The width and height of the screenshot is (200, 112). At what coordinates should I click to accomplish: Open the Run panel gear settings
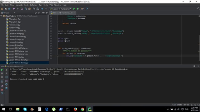[x=194, y=66]
